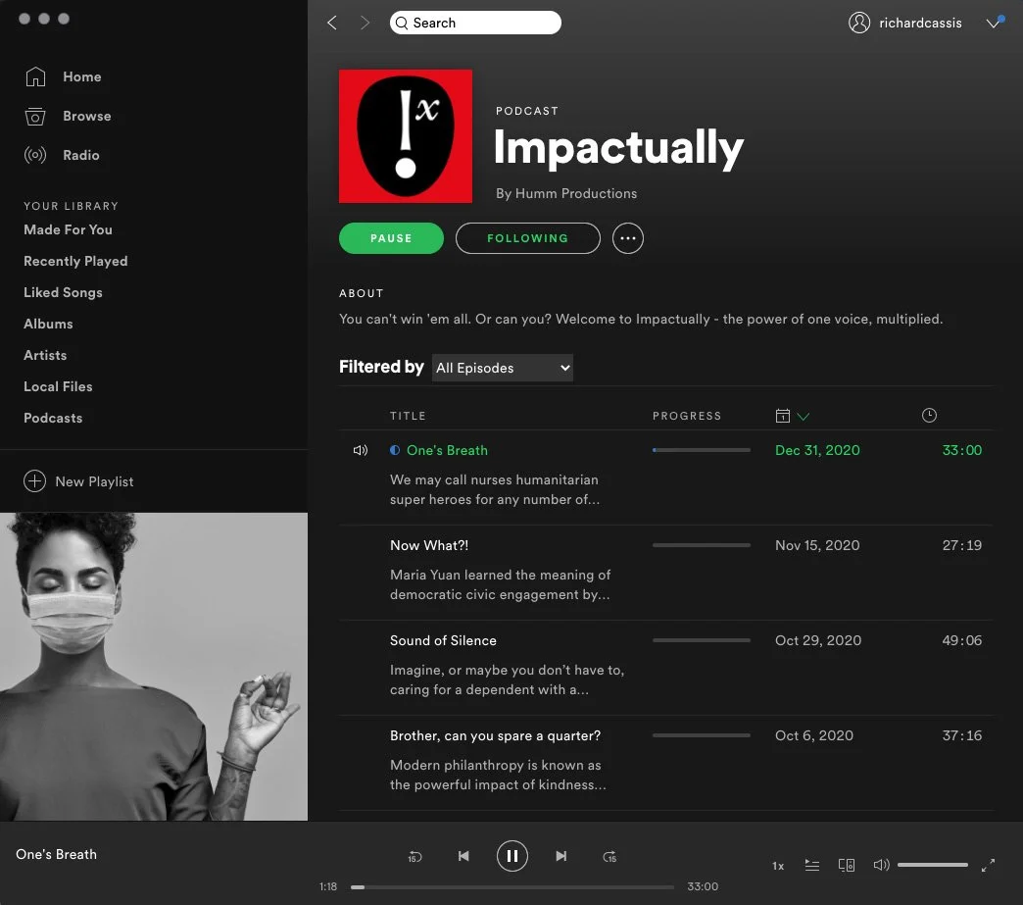Click the search magnifier icon
This screenshot has width=1023, height=905.
(402, 23)
